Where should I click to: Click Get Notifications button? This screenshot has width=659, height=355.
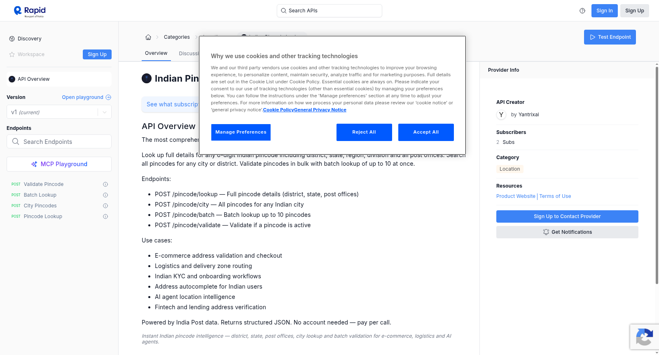(x=567, y=232)
